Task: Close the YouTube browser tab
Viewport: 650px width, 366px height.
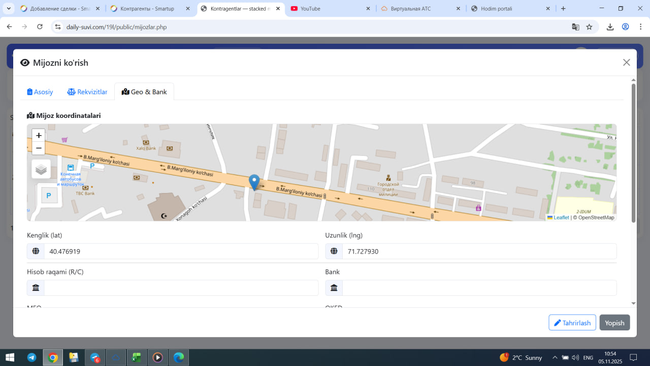Action: pyautogui.click(x=368, y=9)
